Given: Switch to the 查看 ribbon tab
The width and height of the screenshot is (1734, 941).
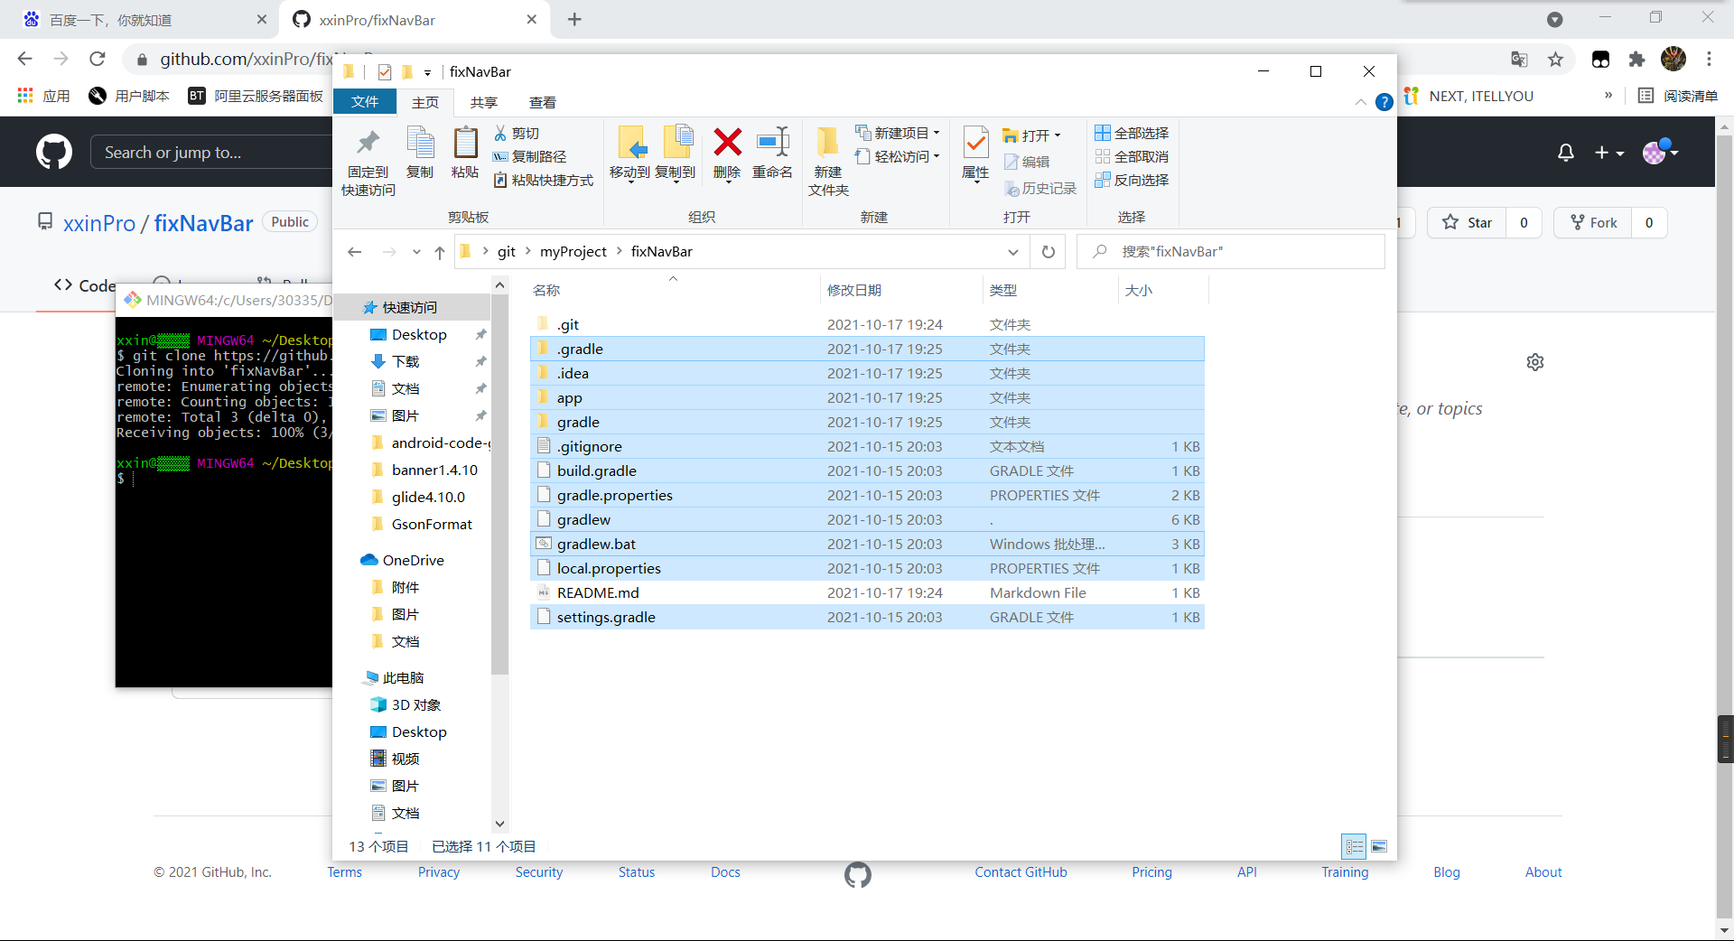Looking at the screenshot, I should (x=543, y=102).
